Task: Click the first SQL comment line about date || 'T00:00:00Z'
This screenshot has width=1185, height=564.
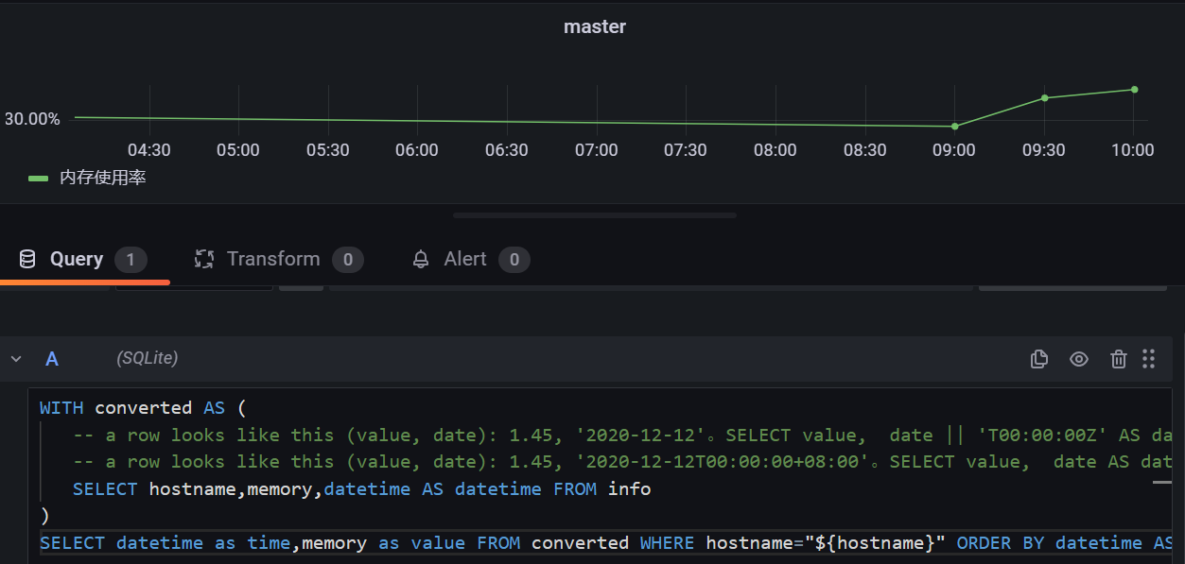Action: pyautogui.click(x=622, y=436)
